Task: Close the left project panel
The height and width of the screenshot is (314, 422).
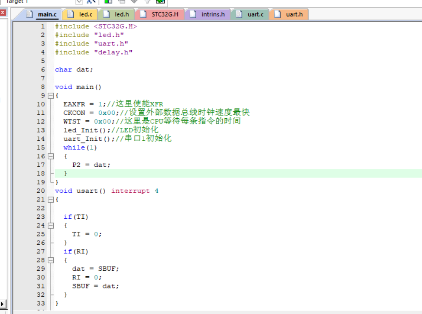Action: 3,13
